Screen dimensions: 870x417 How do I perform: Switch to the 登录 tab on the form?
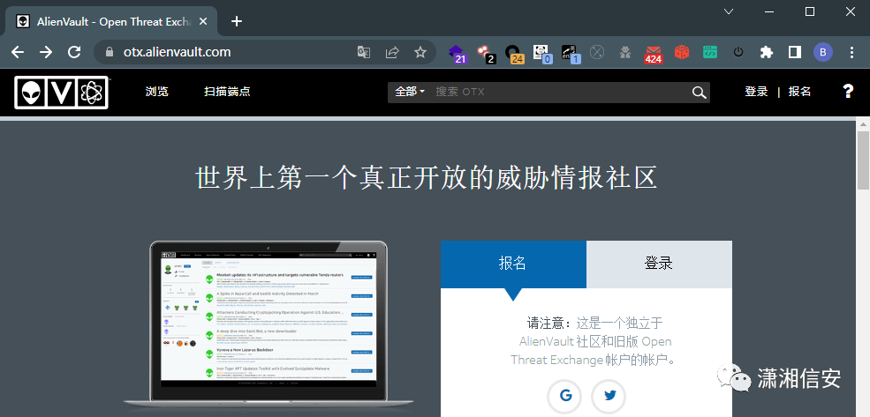coord(659,264)
